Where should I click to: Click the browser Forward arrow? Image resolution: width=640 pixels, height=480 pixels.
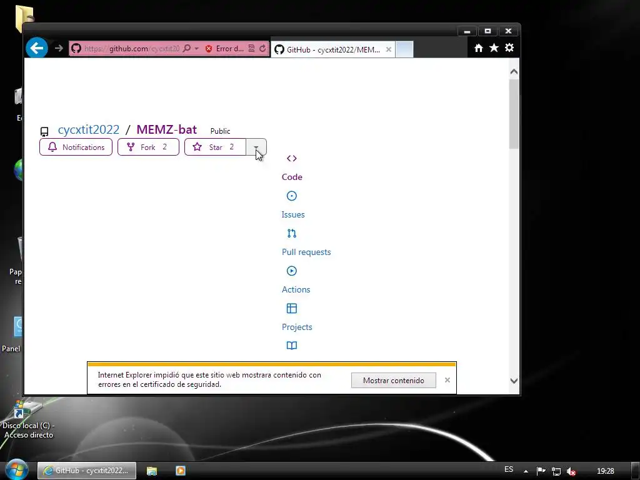coord(59,48)
